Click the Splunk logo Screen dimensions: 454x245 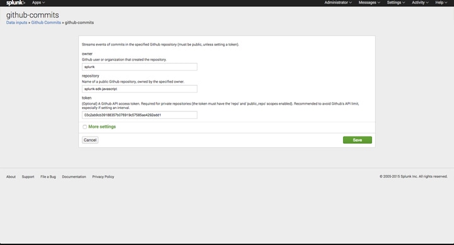pyautogui.click(x=16, y=3)
